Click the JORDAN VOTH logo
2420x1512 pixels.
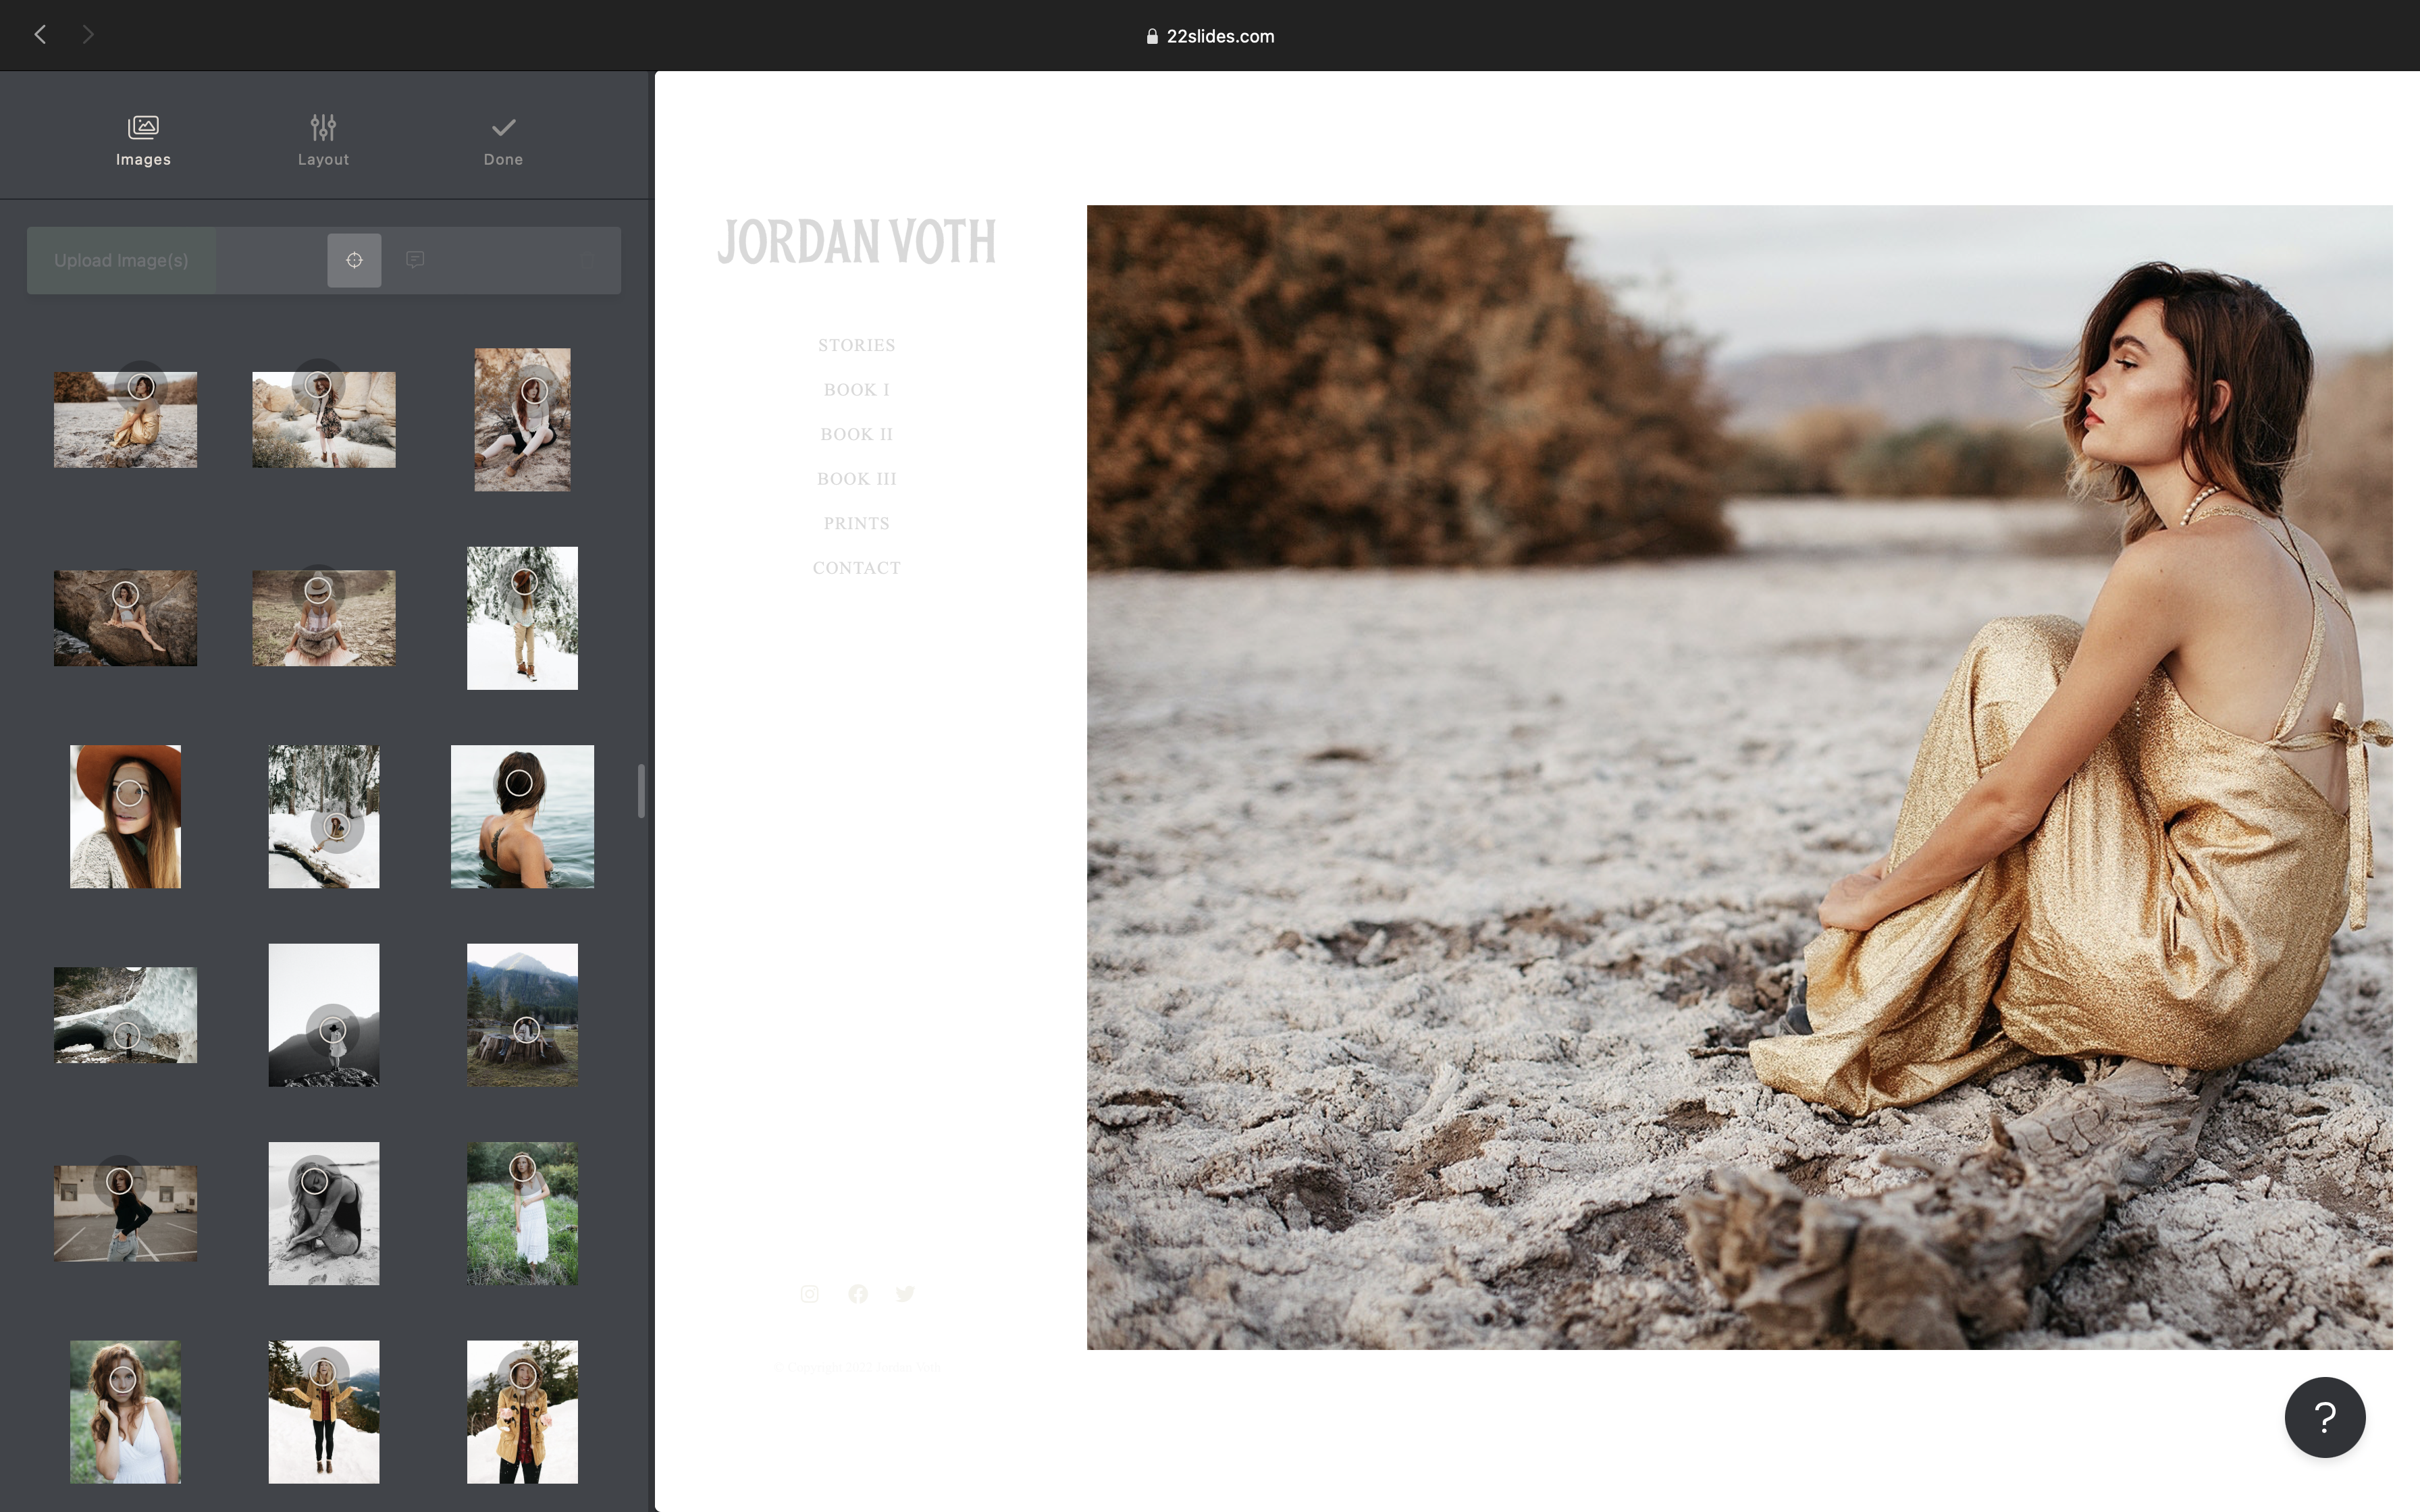[856, 241]
